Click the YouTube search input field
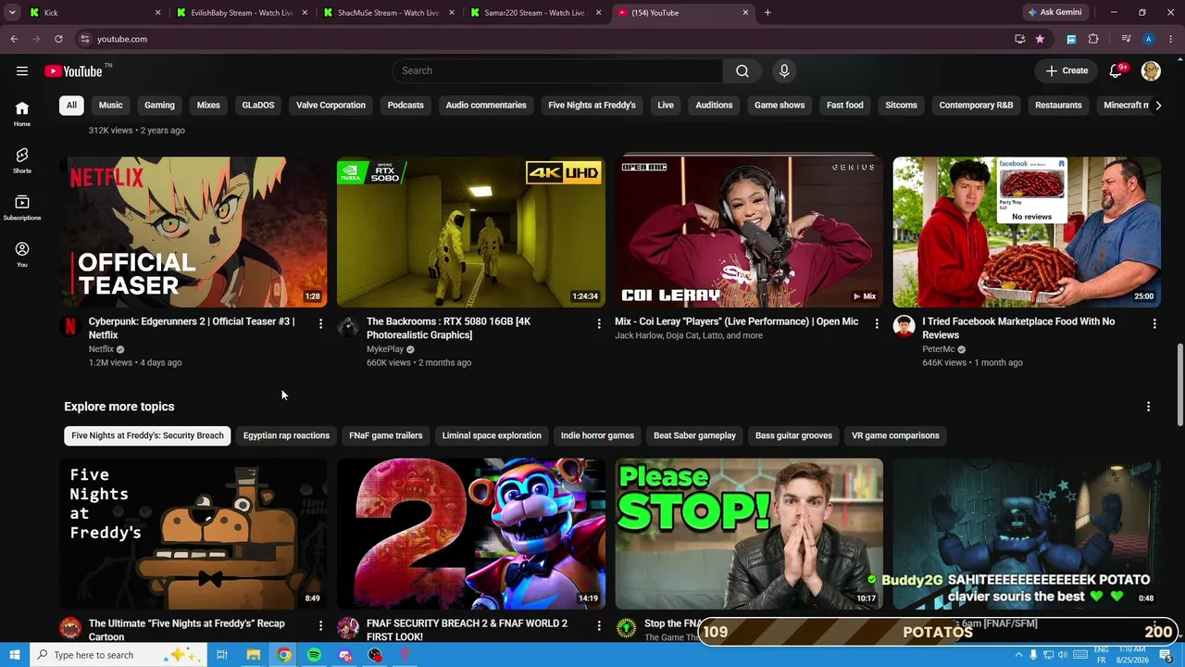Viewport: 1185px width, 667px height. click(557, 70)
